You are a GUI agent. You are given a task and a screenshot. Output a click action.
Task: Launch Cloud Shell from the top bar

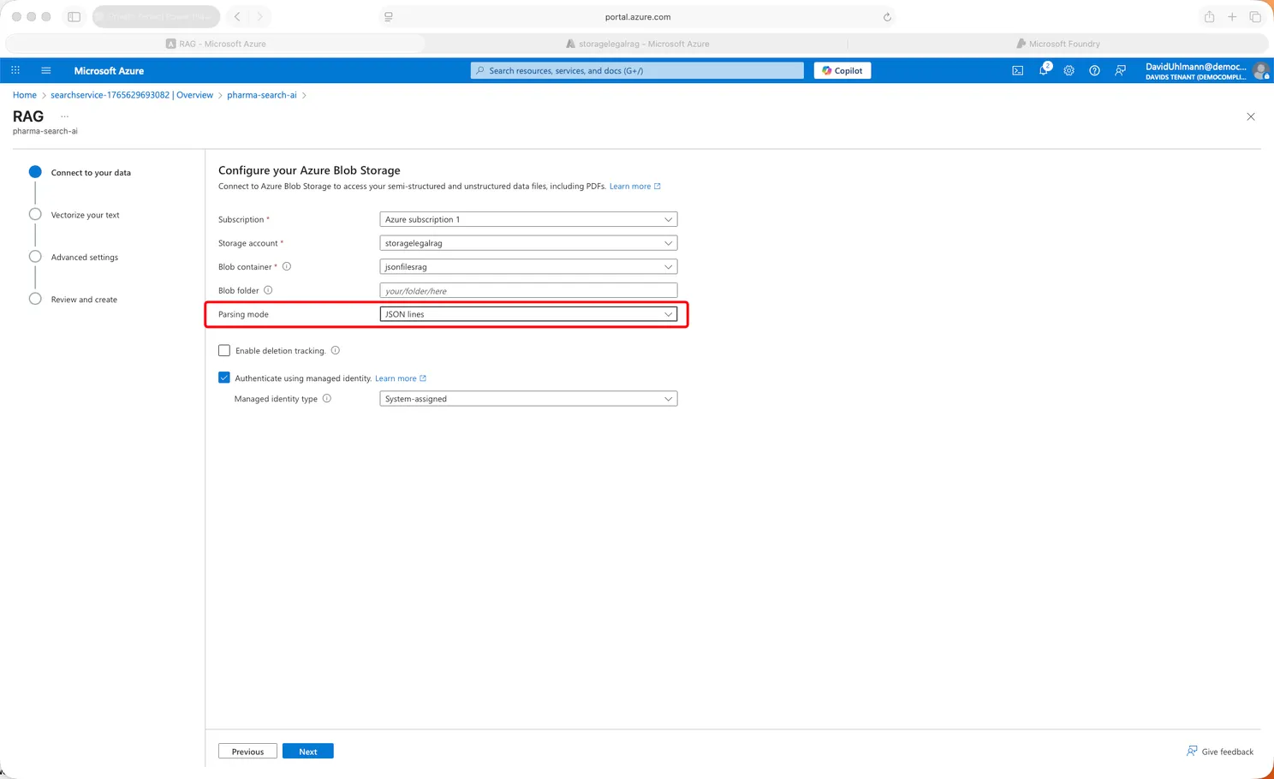click(1017, 70)
